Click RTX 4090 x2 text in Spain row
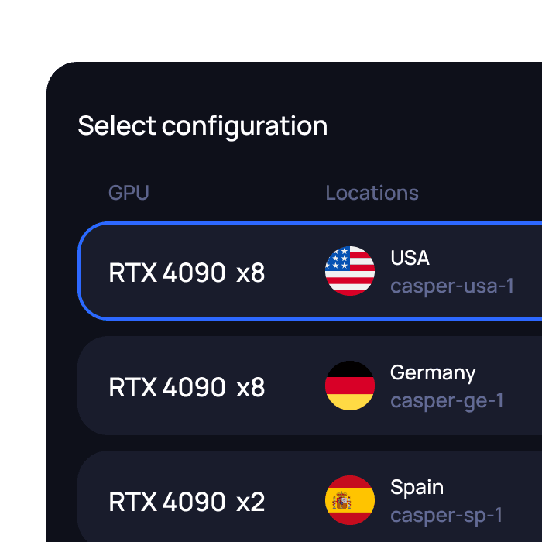 pos(187,502)
